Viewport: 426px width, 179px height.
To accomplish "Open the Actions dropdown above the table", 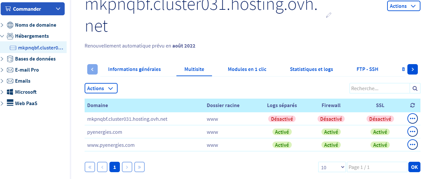I will coord(101,88).
